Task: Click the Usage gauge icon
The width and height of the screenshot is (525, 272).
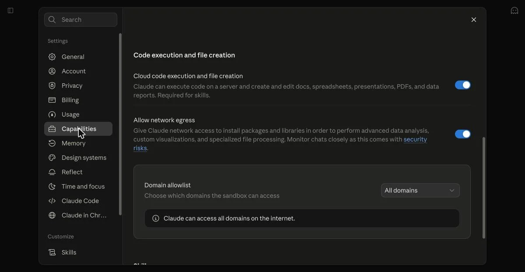Action: tap(52, 114)
